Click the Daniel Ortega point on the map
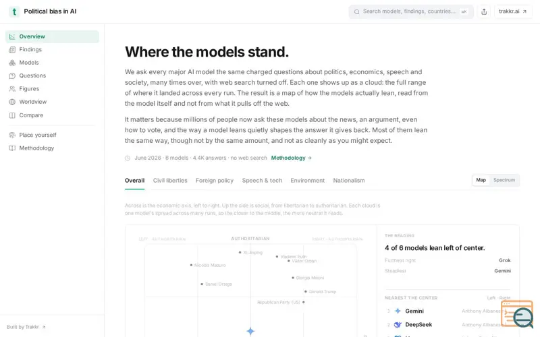The image size is (540, 337). pyautogui.click(x=202, y=284)
